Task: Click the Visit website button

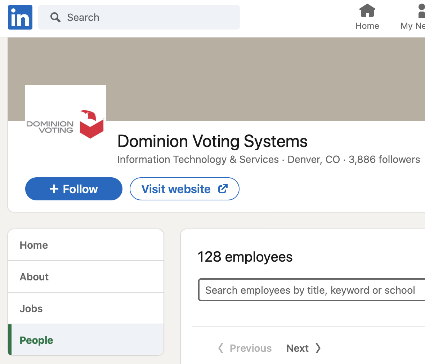Action: (x=184, y=189)
